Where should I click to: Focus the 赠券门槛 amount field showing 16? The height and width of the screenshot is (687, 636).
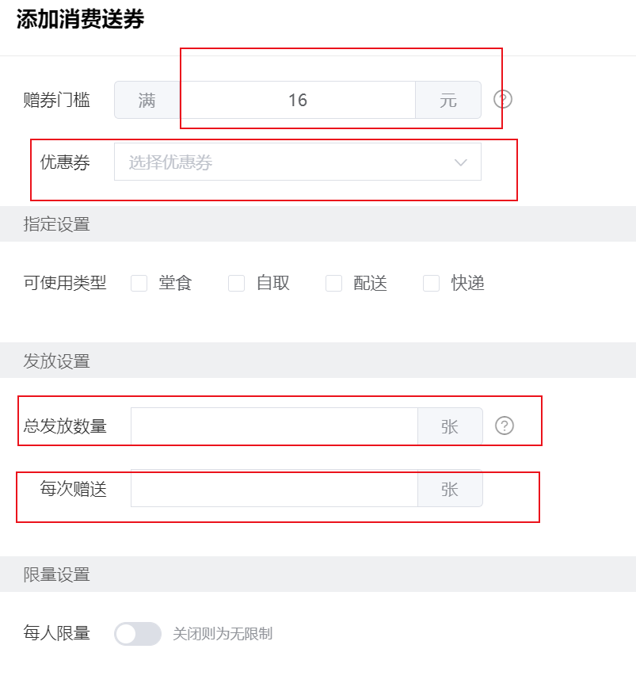tap(298, 100)
